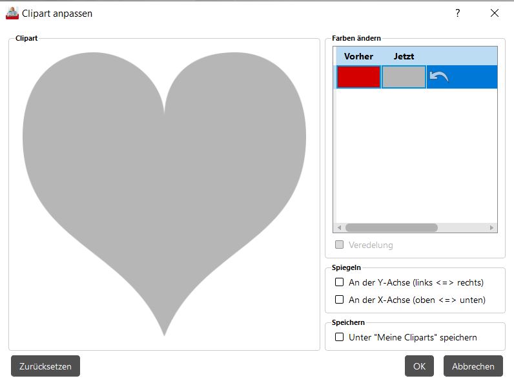Viewport: 514px width, 385px height.
Task: Click the gray heart clipart preview
Action: click(x=164, y=194)
